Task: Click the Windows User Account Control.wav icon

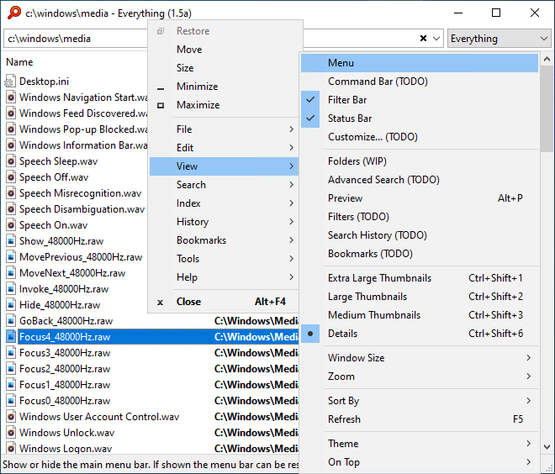Action: pyautogui.click(x=11, y=417)
